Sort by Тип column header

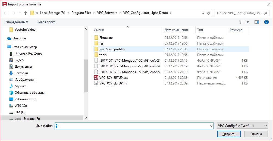click(200, 30)
